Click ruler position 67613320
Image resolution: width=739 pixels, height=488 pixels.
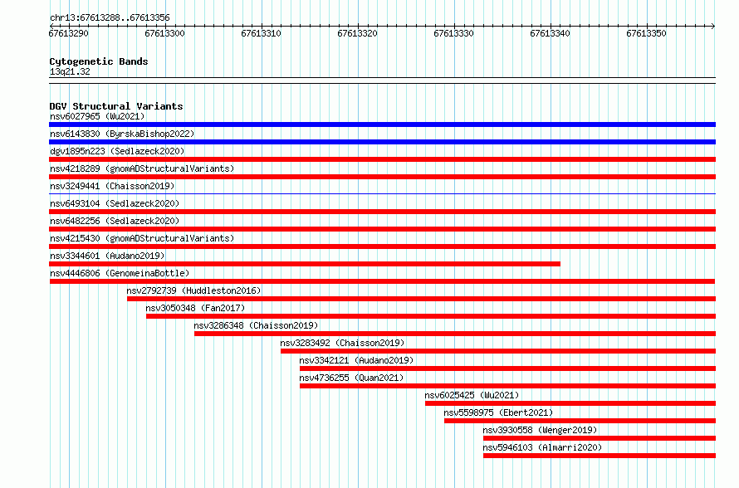point(357,33)
